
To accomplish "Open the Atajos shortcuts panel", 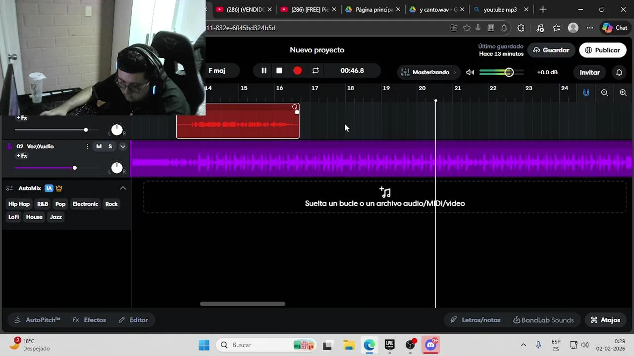I will pos(605,320).
